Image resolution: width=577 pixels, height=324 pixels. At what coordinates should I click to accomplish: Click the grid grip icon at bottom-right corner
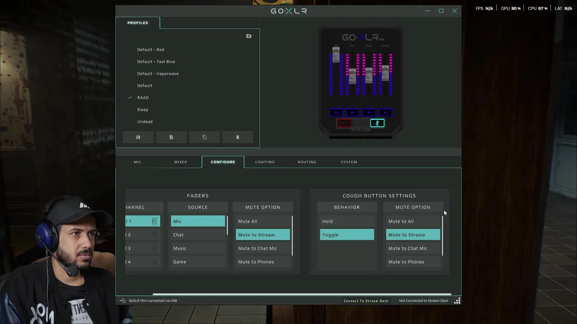[457, 301]
